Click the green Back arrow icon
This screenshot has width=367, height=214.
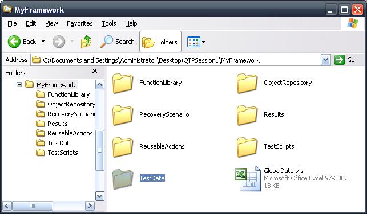click(14, 42)
